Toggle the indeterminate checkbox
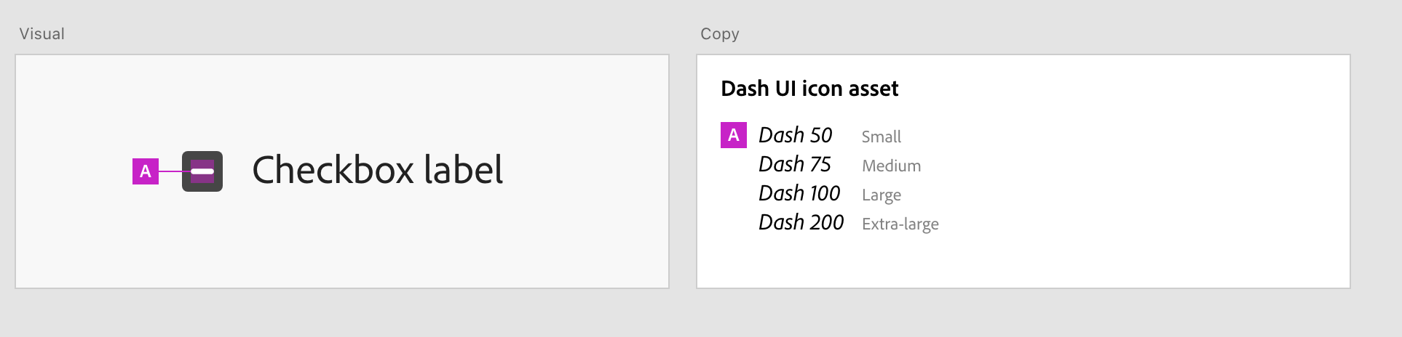The width and height of the screenshot is (1402, 337). [202, 171]
